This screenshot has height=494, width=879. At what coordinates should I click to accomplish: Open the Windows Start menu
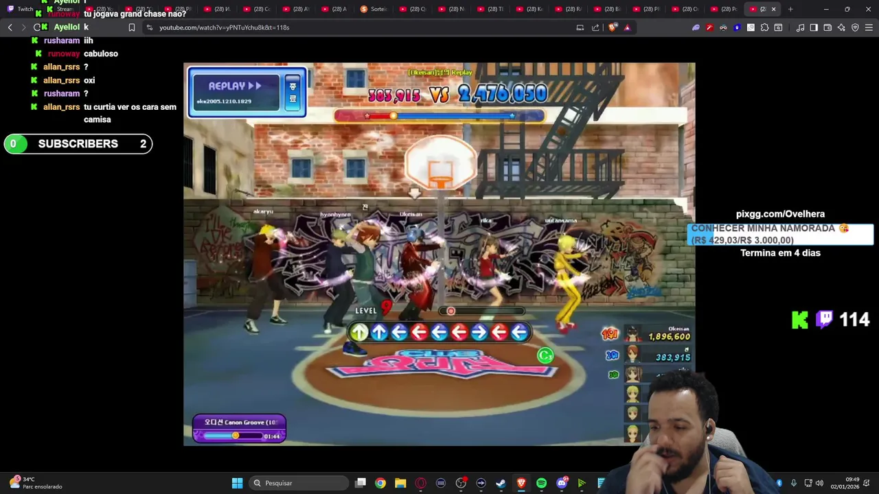tap(237, 483)
